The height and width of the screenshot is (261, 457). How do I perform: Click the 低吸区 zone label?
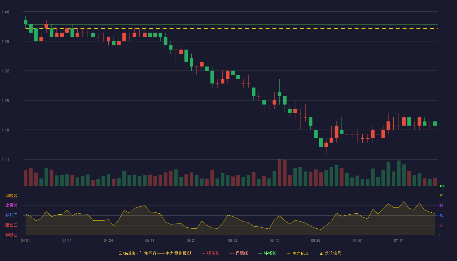pos(11,235)
